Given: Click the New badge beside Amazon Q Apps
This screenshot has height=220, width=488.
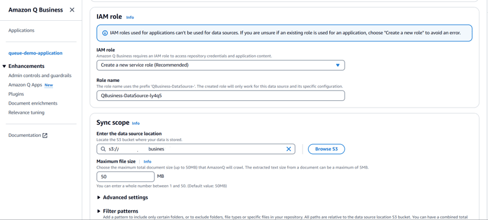Looking at the screenshot, I should (x=49, y=85).
